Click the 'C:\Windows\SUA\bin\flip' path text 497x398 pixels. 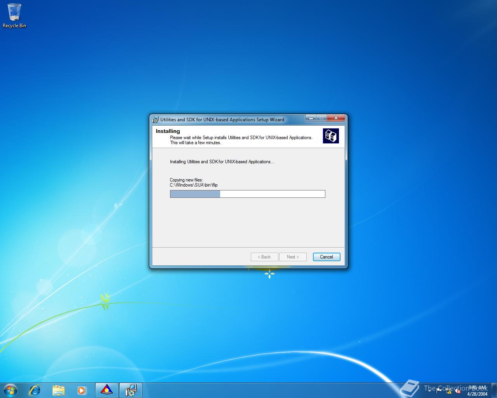point(194,185)
